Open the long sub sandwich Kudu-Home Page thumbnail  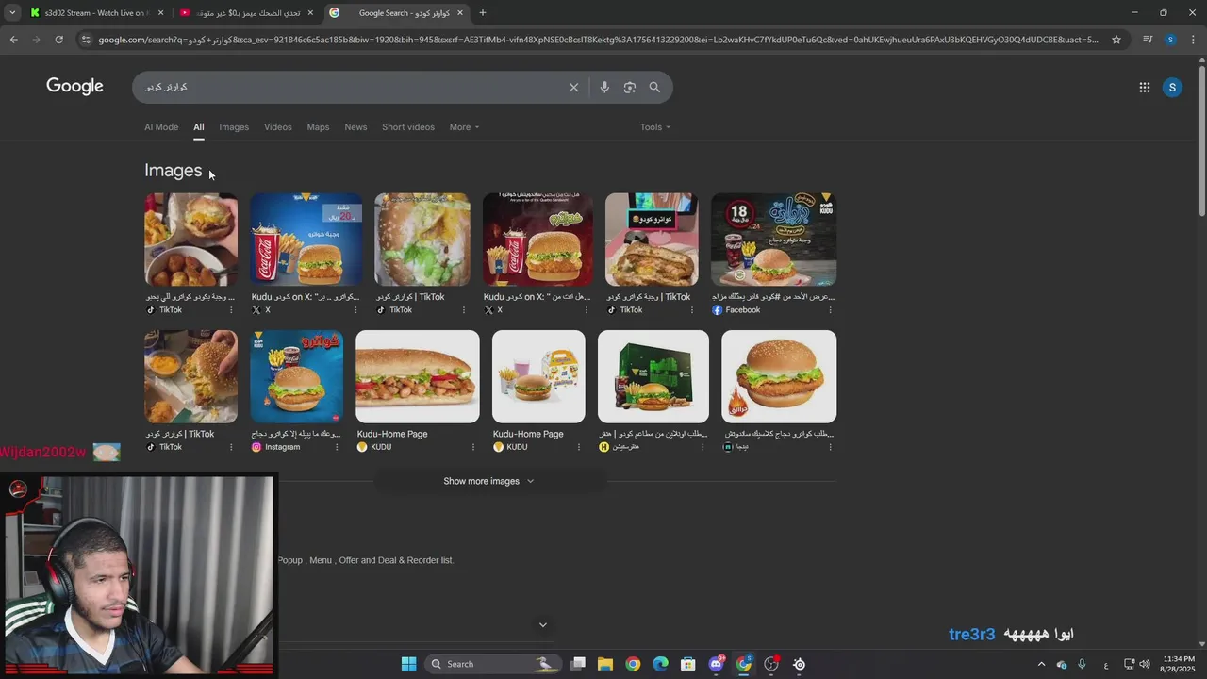(417, 376)
